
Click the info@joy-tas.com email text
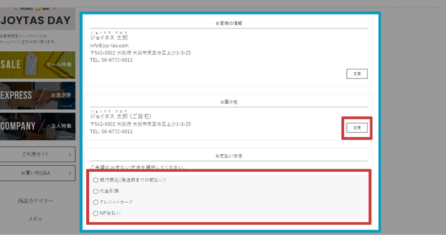pos(109,46)
